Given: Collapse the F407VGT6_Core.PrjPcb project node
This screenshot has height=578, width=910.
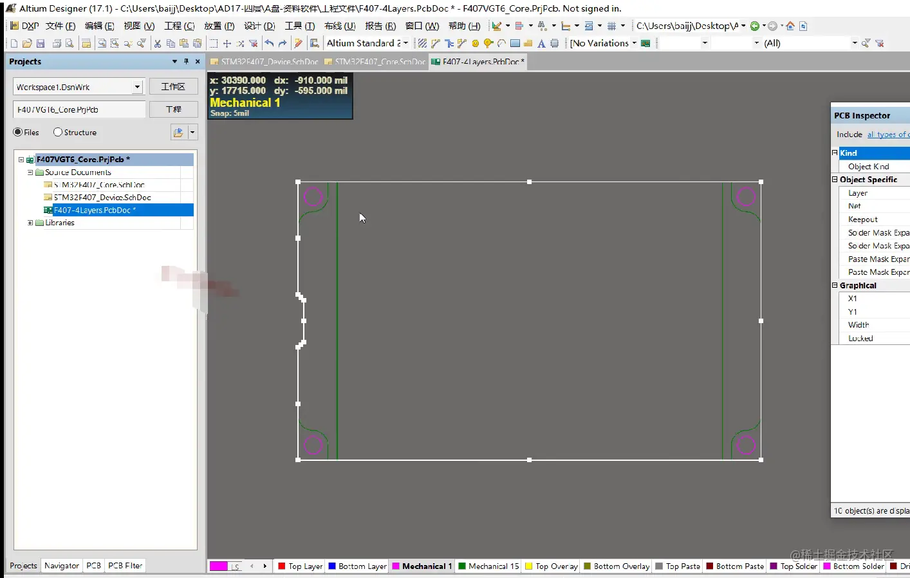Looking at the screenshot, I should pyautogui.click(x=21, y=160).
